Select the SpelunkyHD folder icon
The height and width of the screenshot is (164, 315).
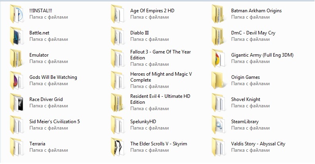click(118, 125)
